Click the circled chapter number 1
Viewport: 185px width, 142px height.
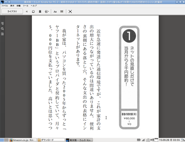click(129, 36)
